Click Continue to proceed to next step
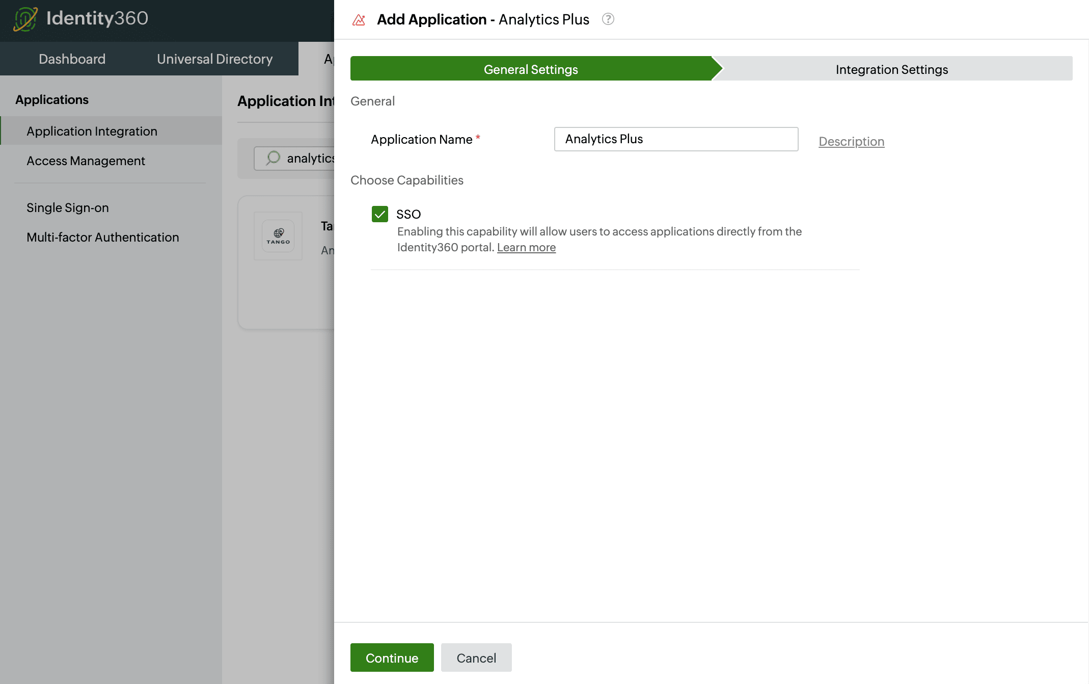Screen dimensions: 1089x684 point(392,657)
